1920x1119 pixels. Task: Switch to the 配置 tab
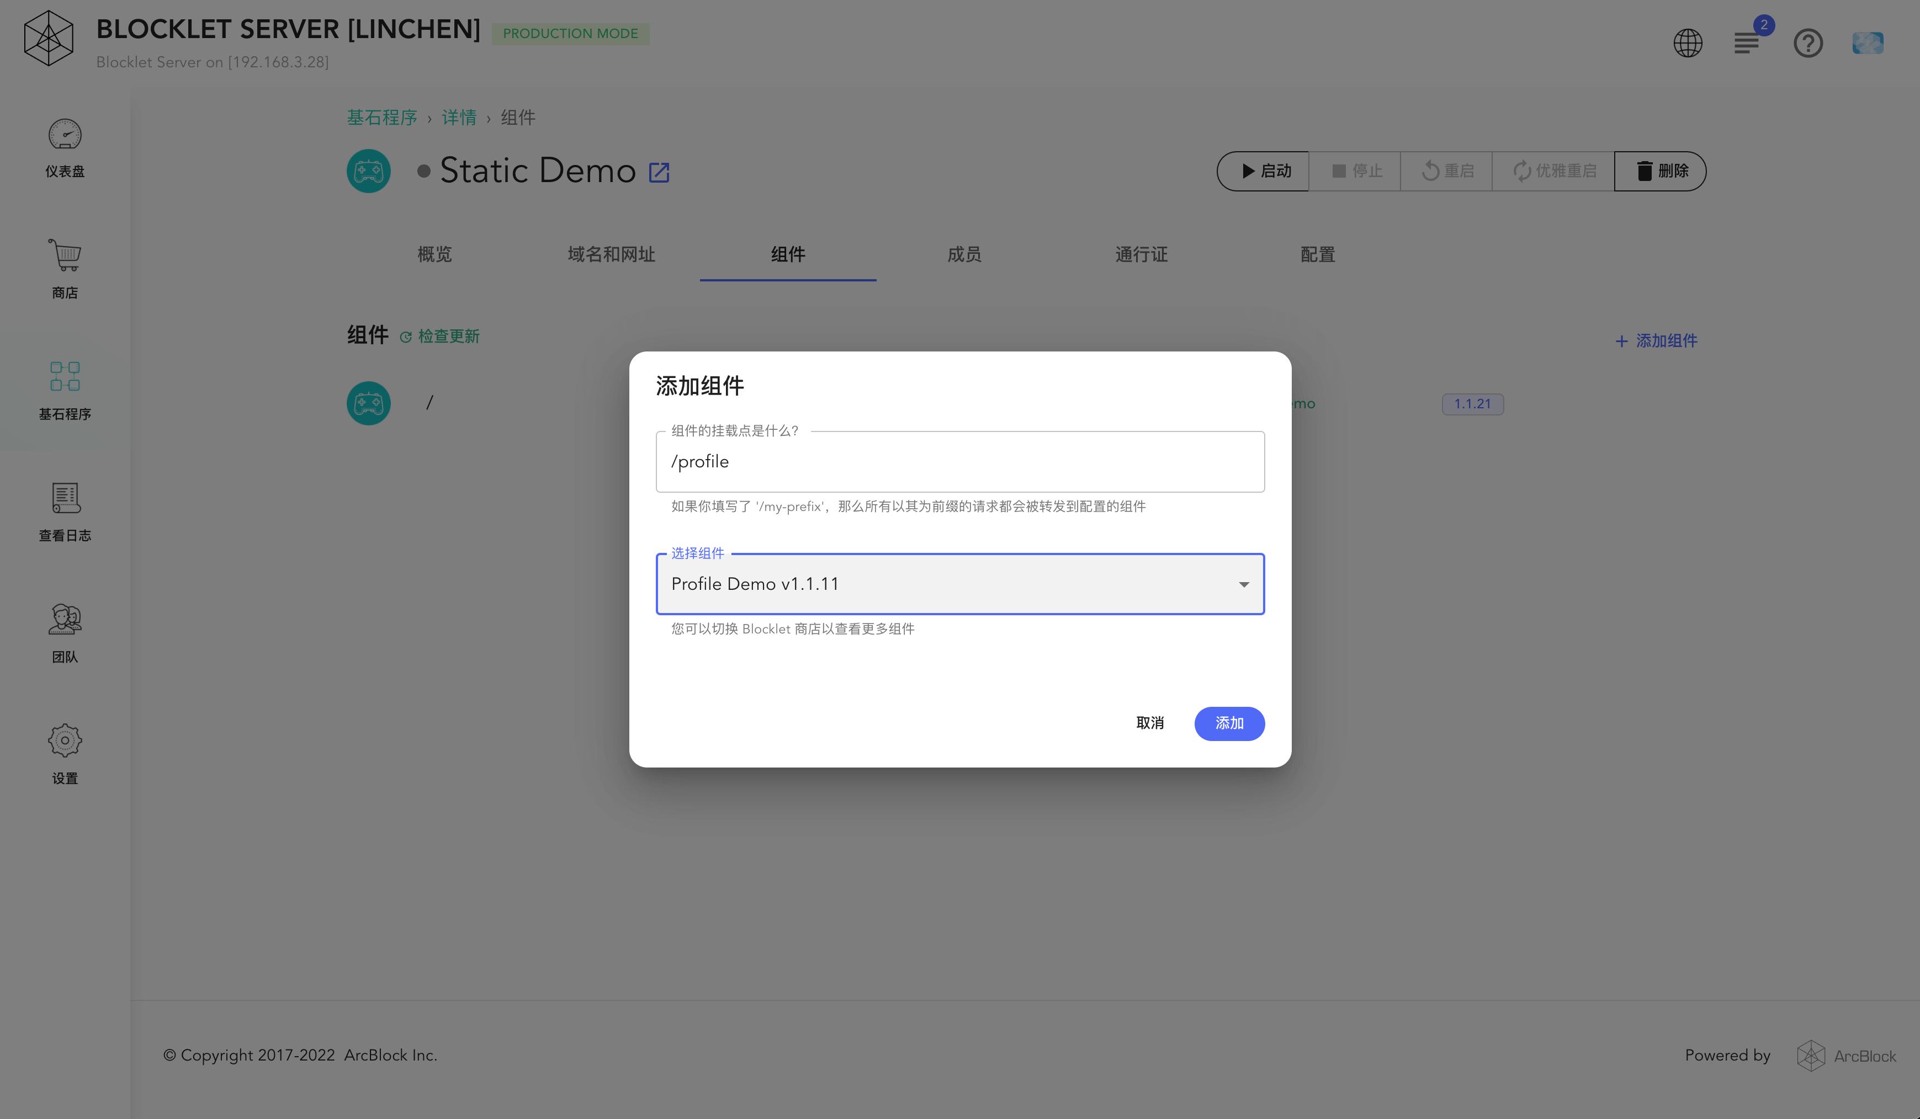pos(1317,254)
